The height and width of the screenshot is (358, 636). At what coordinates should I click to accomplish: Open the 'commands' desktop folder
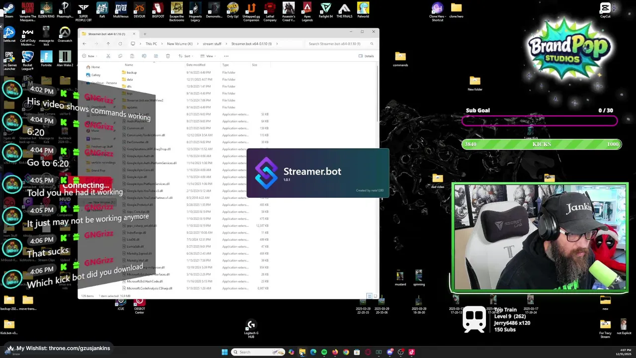pyautogui.click(x=400, y=59)
